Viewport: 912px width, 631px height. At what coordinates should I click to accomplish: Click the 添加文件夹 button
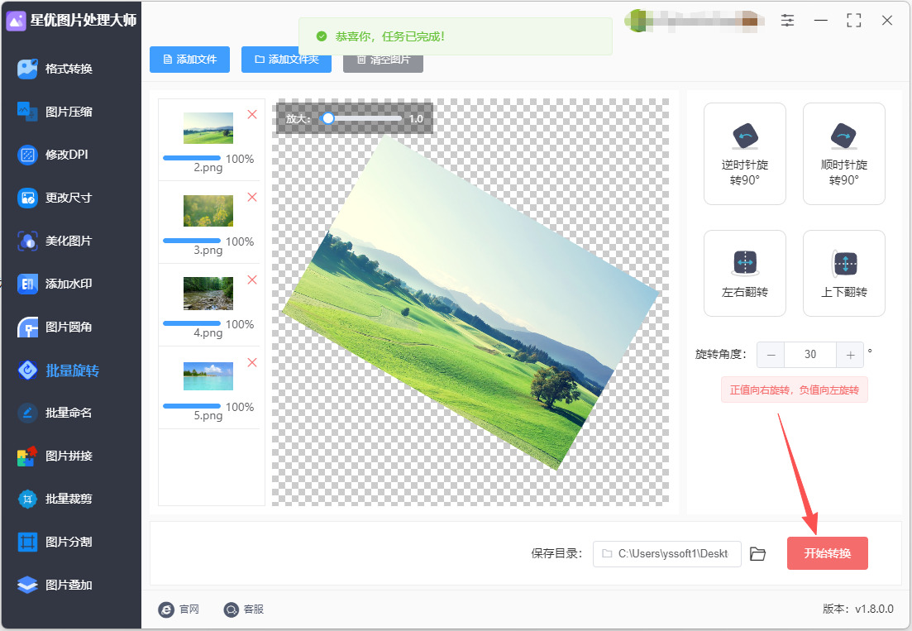pos(286,60)
